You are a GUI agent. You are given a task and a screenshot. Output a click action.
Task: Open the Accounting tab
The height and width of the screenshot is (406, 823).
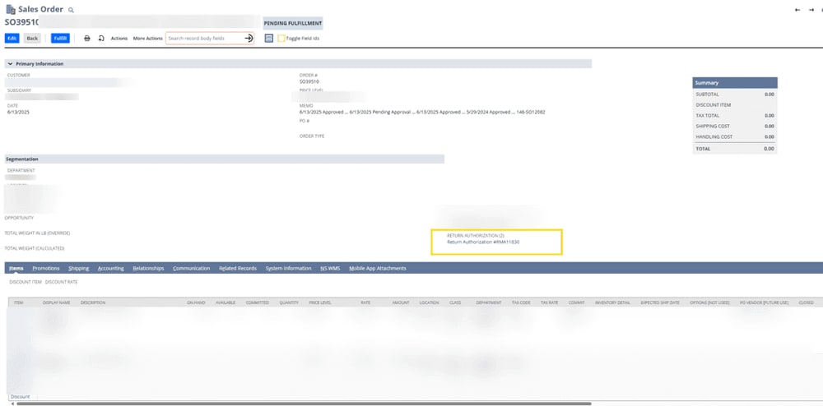point(111,268)
